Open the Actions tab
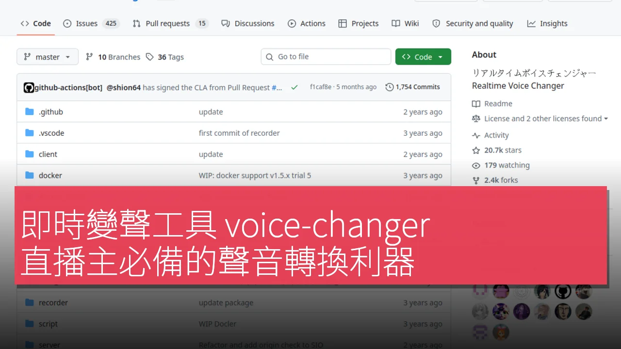Screen dimensions: 621x349 pyautogui.click(x=306, y=23)
